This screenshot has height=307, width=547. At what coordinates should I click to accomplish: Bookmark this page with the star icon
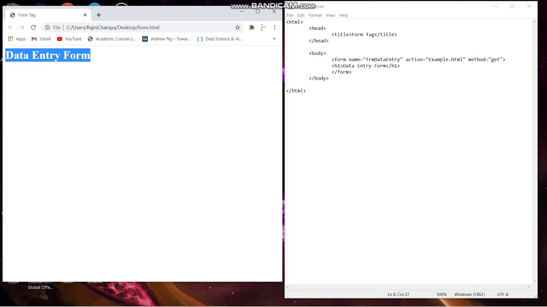pos(238,27)
